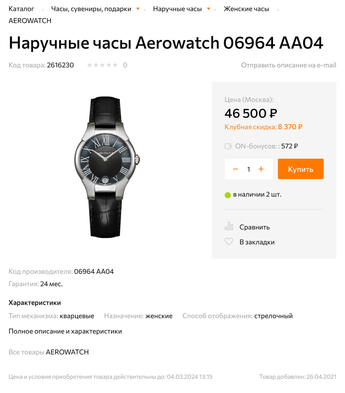The width and height of the screenshot is (345, 393).
Task: Click the AEROWATCH breadcrumb link
Action: [30, 21]
